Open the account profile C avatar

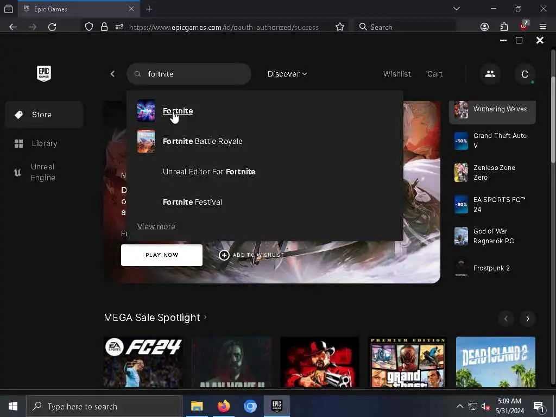(x=525, y=74)
